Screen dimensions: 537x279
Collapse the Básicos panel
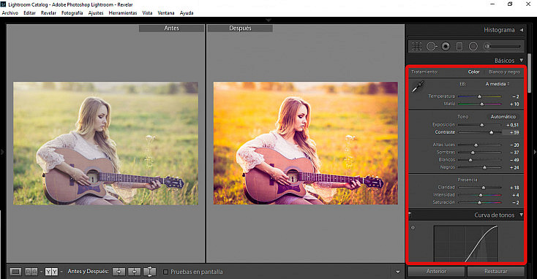tap(521, 60)
